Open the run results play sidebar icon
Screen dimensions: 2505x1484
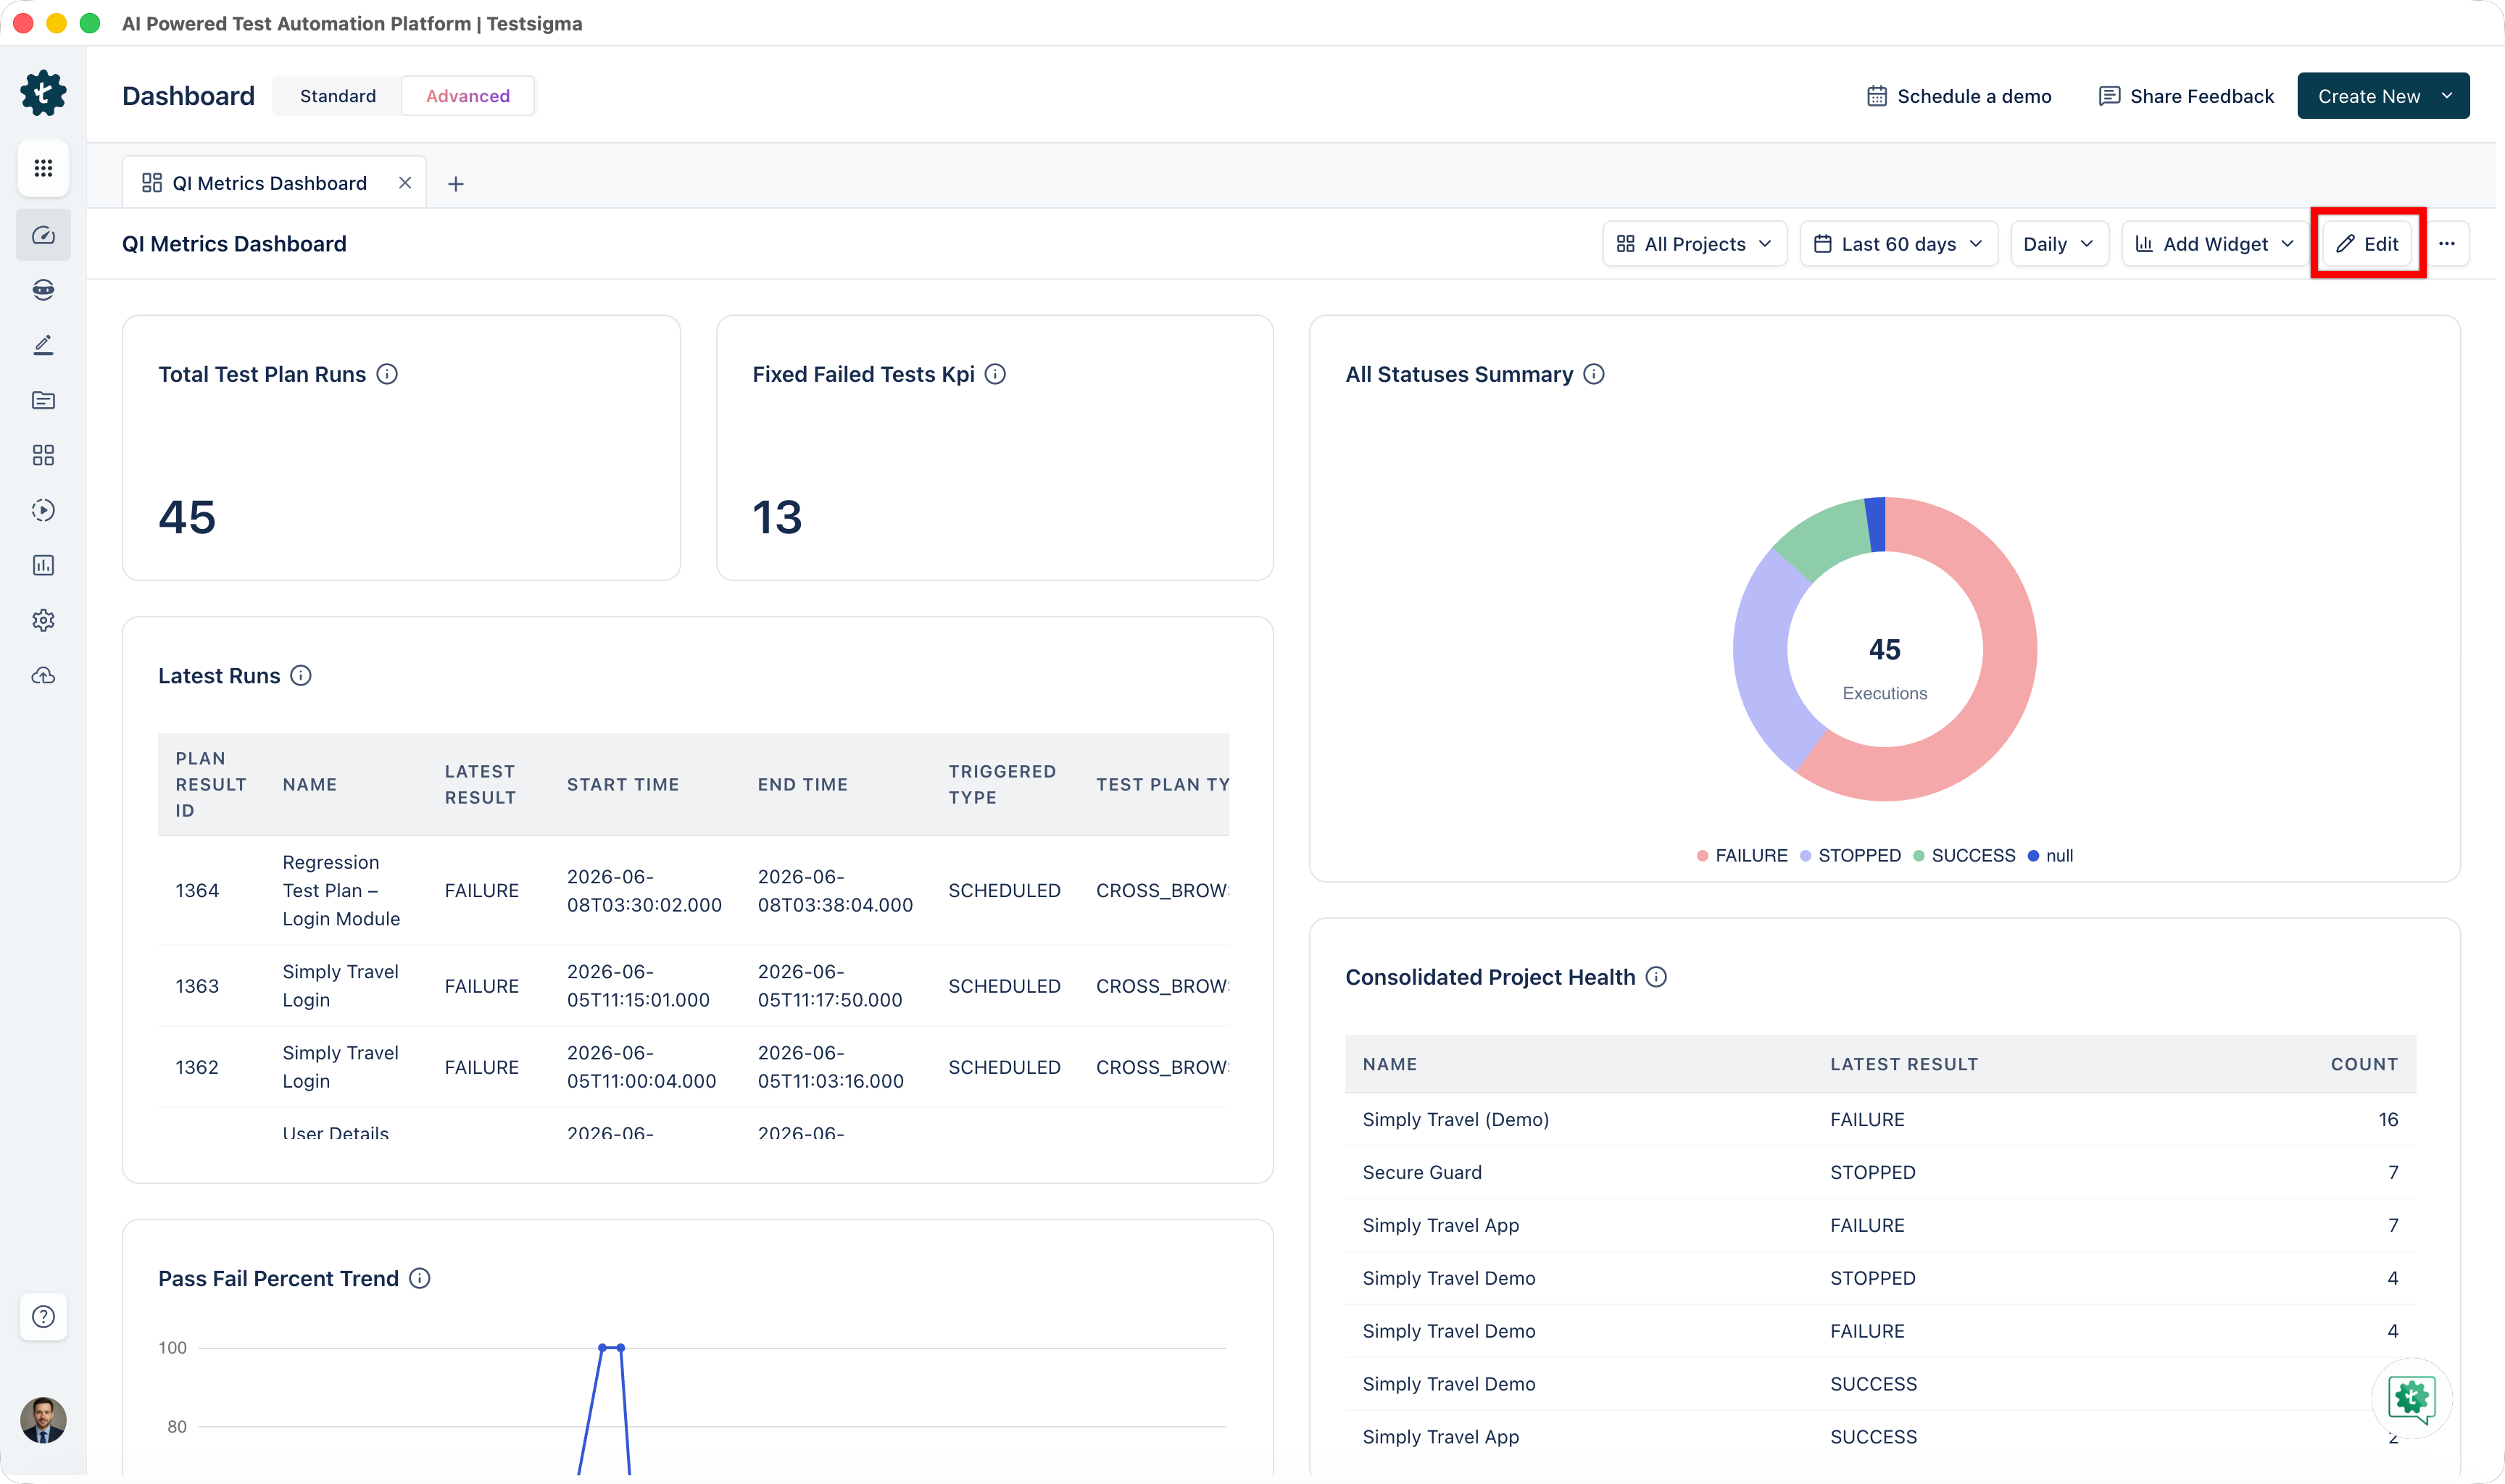pos(43,510)
